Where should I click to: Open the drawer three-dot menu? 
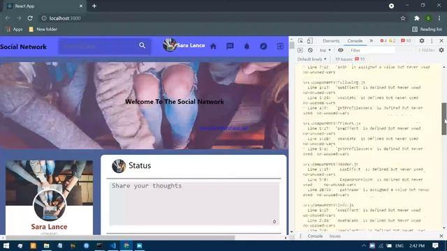300,236
